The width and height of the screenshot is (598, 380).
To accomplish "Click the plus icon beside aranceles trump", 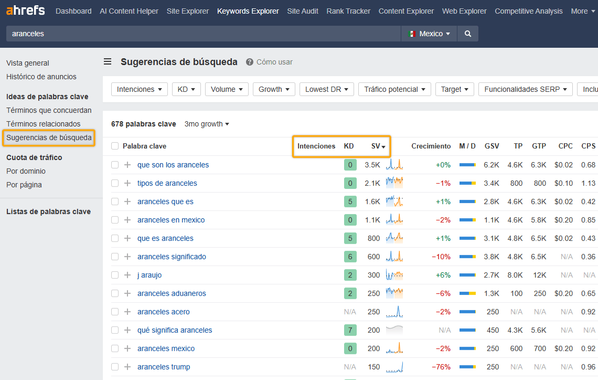I will point(127,366).
